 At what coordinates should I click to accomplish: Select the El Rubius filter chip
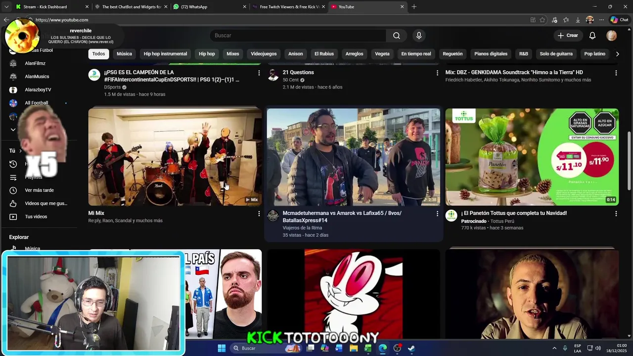324,54
